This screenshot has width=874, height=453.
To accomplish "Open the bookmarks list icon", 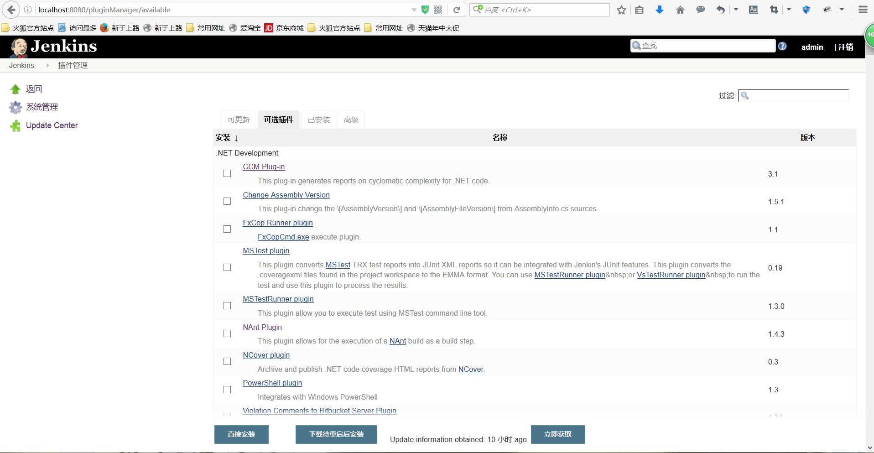I will tap(640, 10).
